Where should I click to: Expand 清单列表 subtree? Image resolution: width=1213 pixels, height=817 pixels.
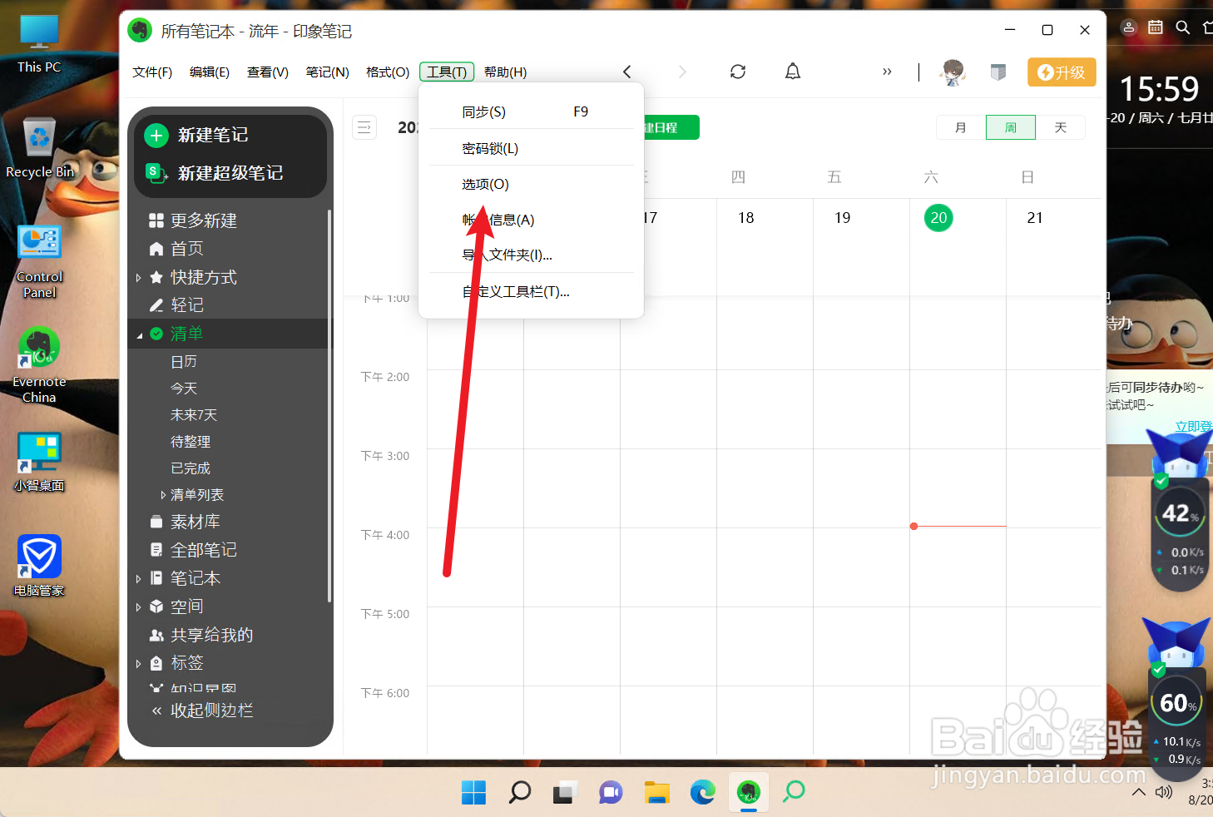pyautogui.click(x=163, y=495)
